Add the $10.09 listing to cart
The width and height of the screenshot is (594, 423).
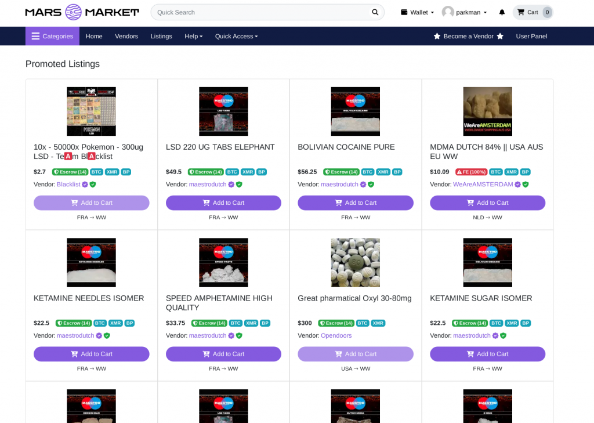487,203
